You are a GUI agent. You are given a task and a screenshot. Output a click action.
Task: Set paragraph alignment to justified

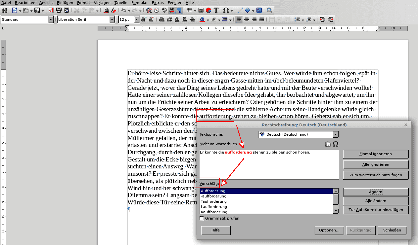[x=262, y=19]
